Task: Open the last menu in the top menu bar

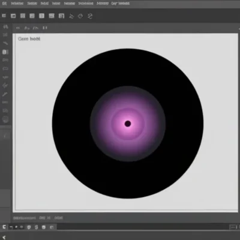Action: tap(121, 4)
